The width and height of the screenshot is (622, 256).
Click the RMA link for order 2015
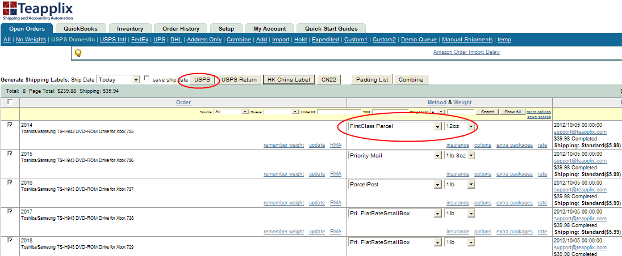pos(336,174)
